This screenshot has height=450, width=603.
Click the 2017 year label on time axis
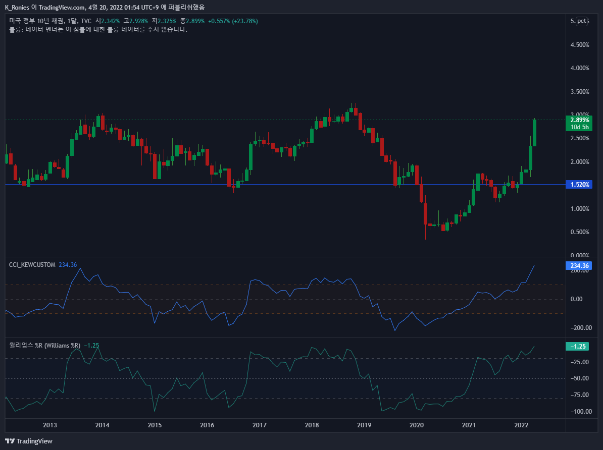point(260,425)
